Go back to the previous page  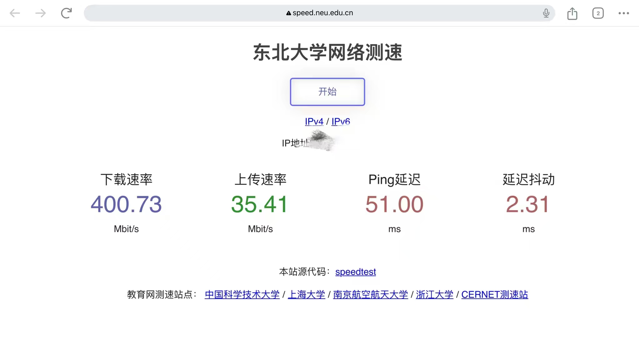pos(15,13)
